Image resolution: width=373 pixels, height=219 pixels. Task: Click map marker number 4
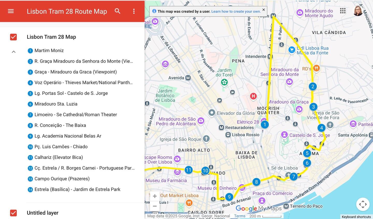point(321,128)
